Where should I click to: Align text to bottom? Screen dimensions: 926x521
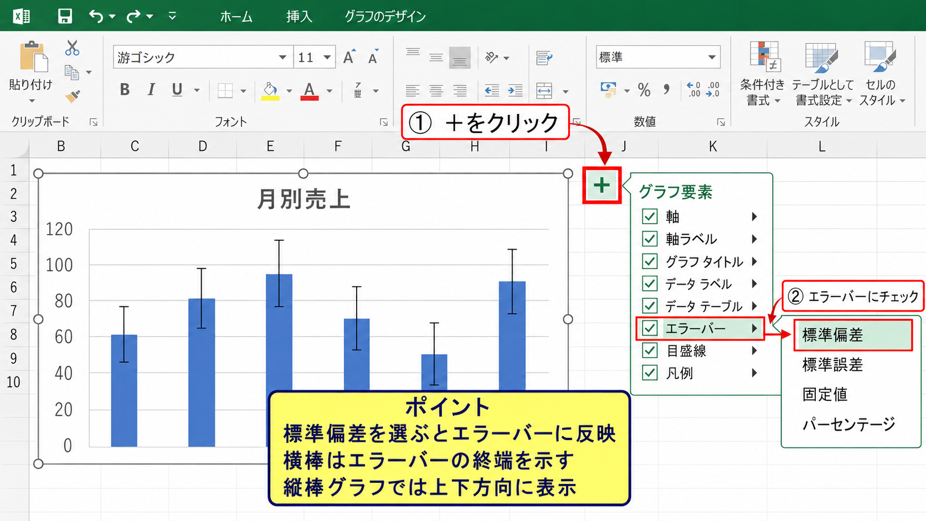[x=460, y=58]
